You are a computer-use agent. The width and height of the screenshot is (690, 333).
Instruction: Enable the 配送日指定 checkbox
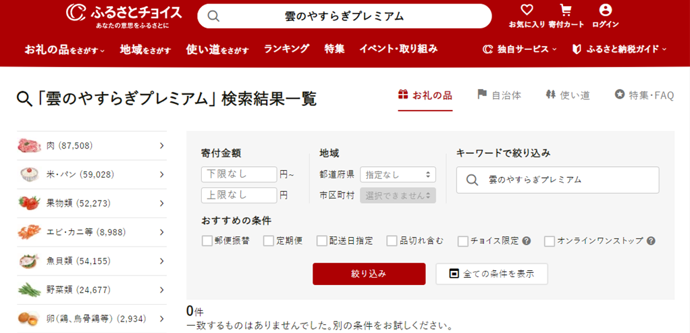point(322,241)
